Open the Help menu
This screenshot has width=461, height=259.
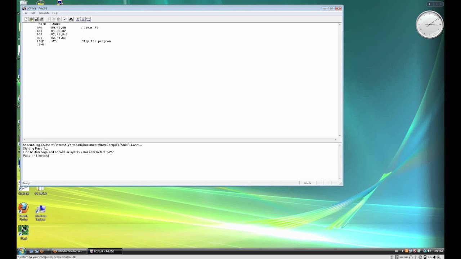click(55, 13)
